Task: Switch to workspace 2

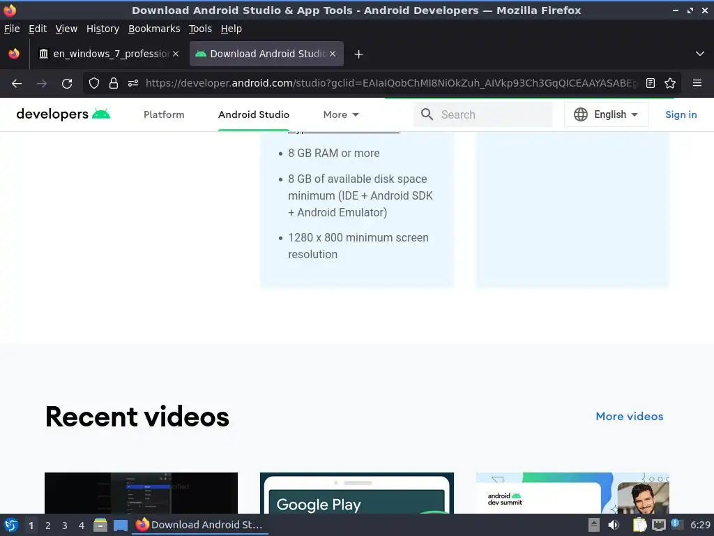Action: click(48, 526)
